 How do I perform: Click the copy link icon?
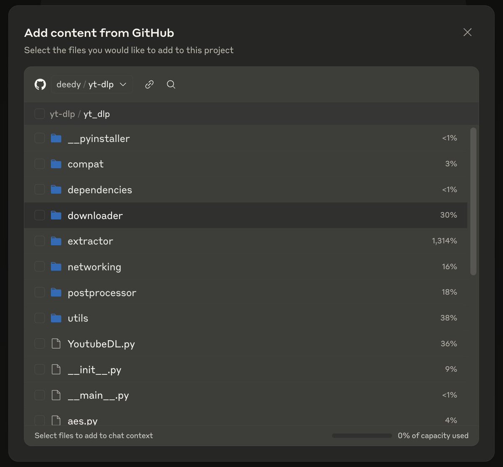point(149,85)
